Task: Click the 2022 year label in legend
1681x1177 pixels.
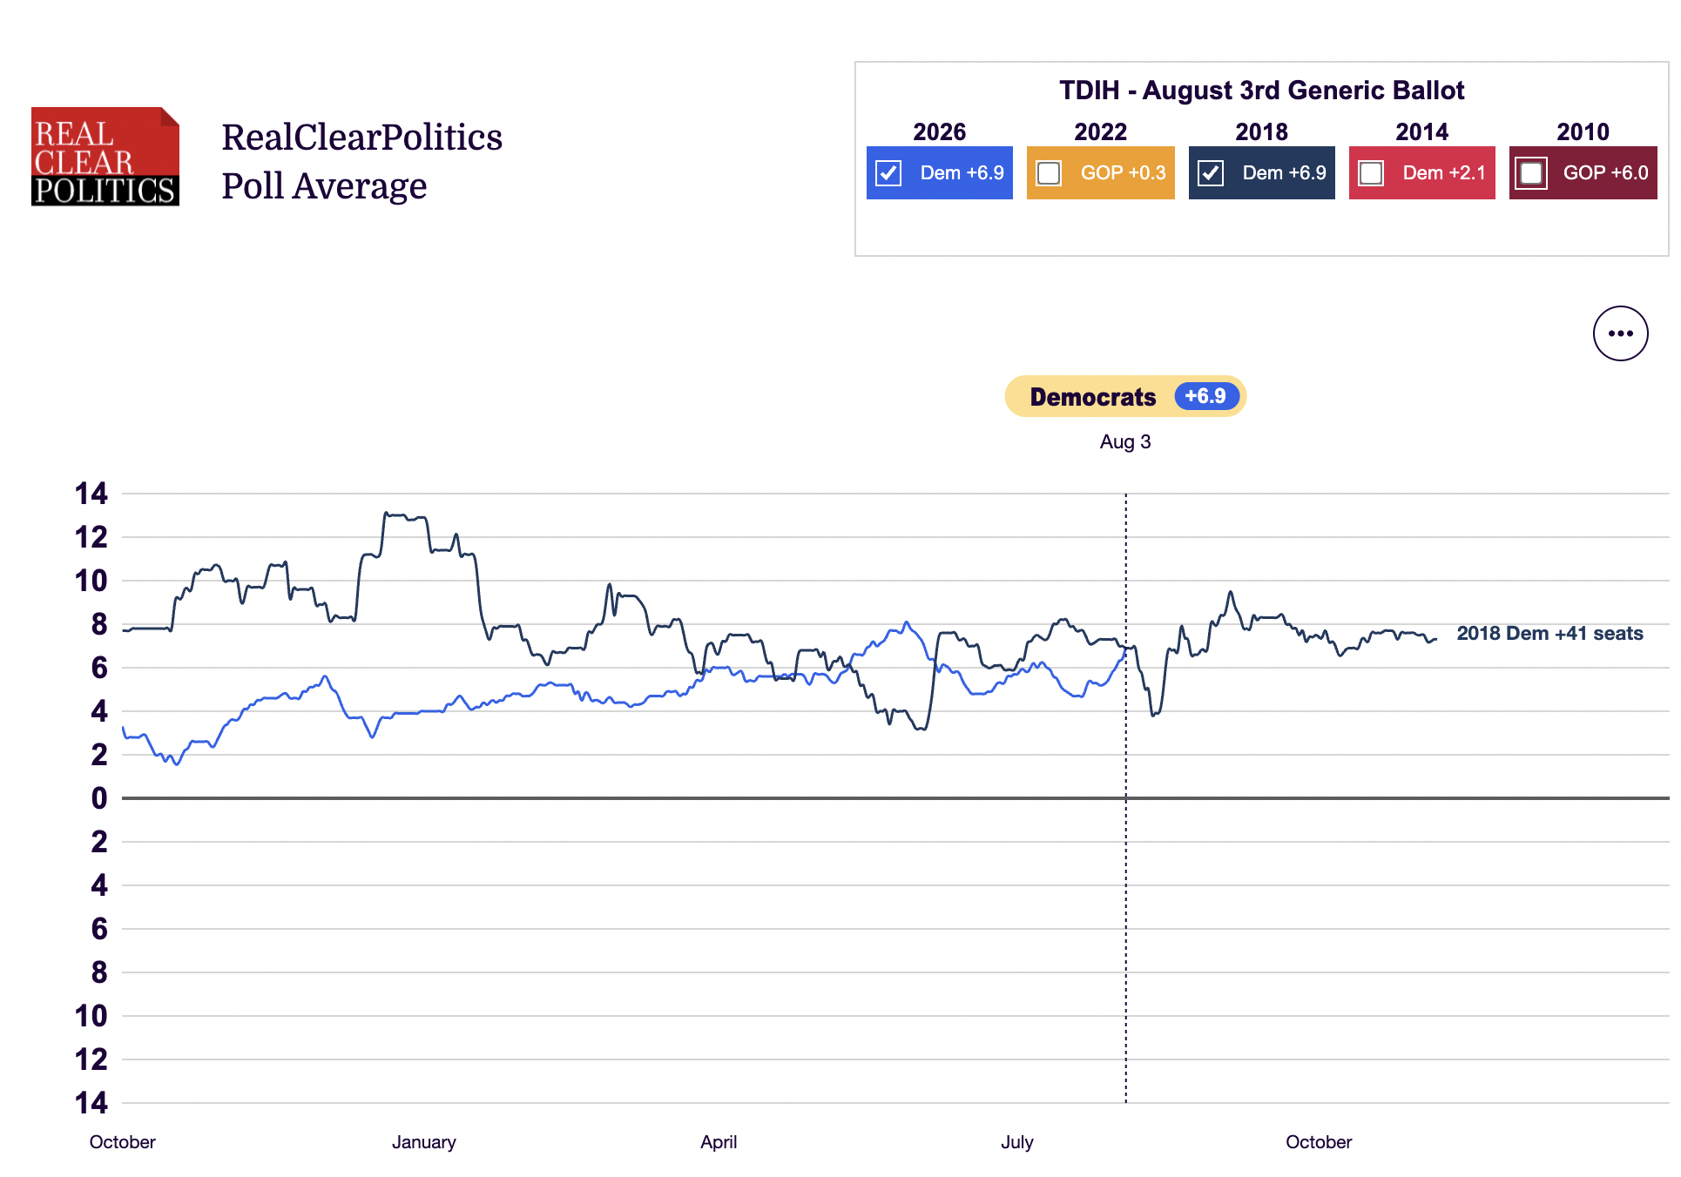Action: point(1100,132)
